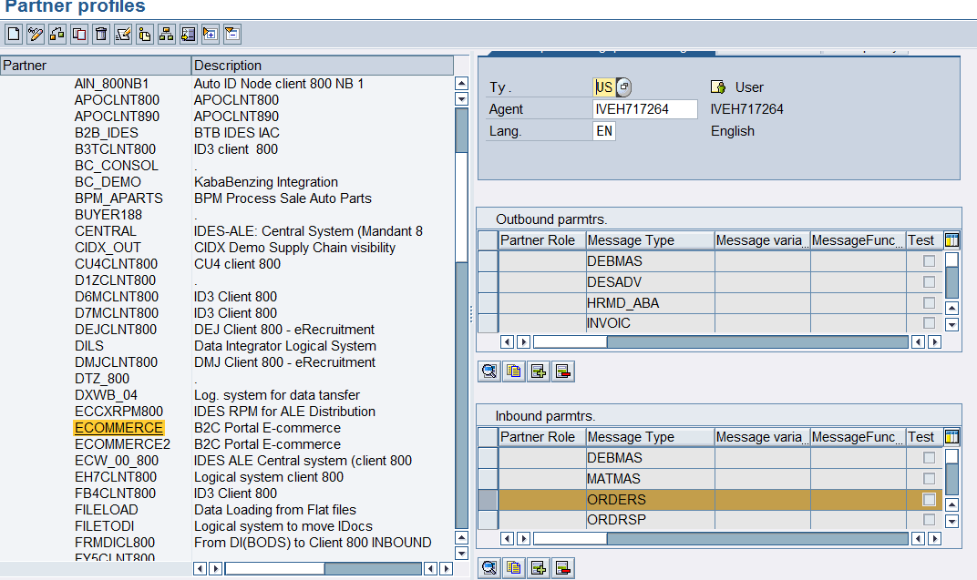Open Outbound table column settings icon

click(x=952, y=240)
